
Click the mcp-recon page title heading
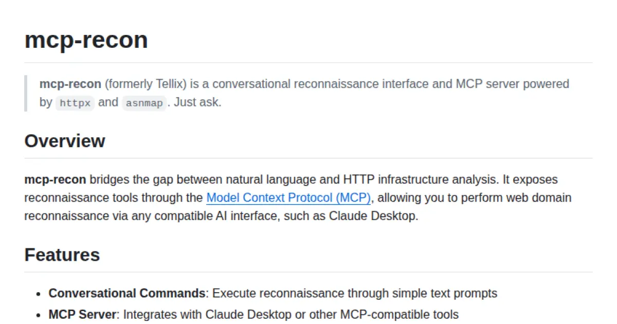pyautogui.click(x=86, y=40)
